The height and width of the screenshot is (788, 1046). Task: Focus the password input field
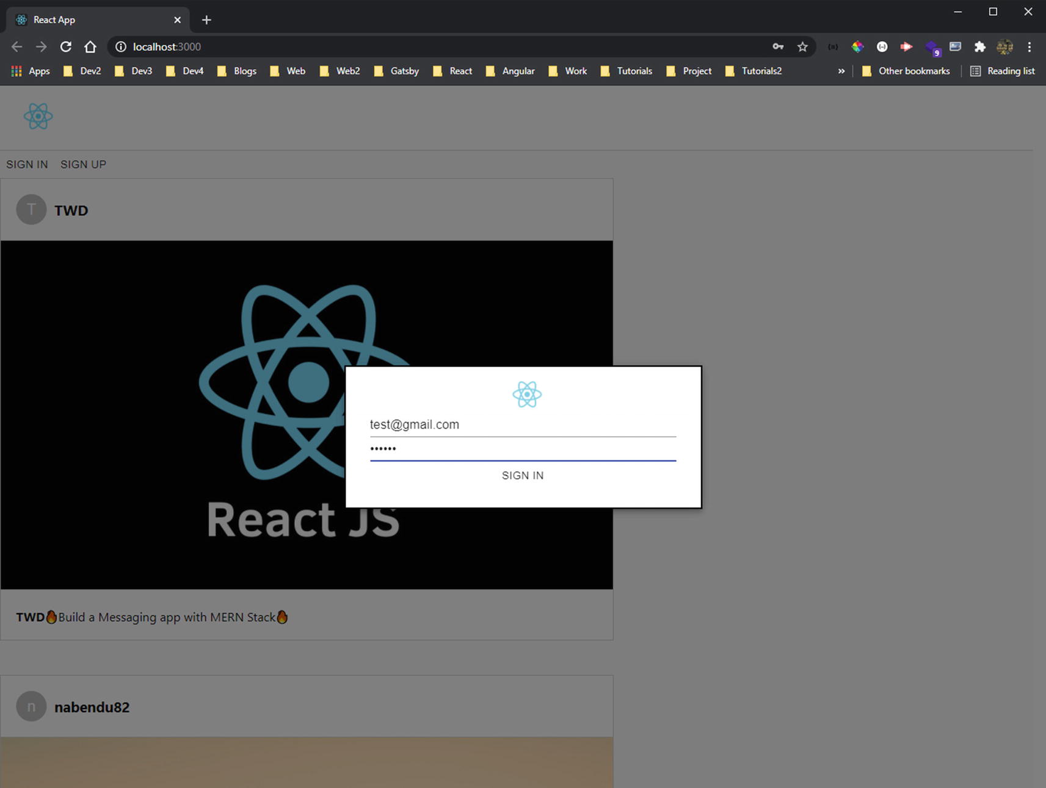pyautogui.click(x=522, y=450)
